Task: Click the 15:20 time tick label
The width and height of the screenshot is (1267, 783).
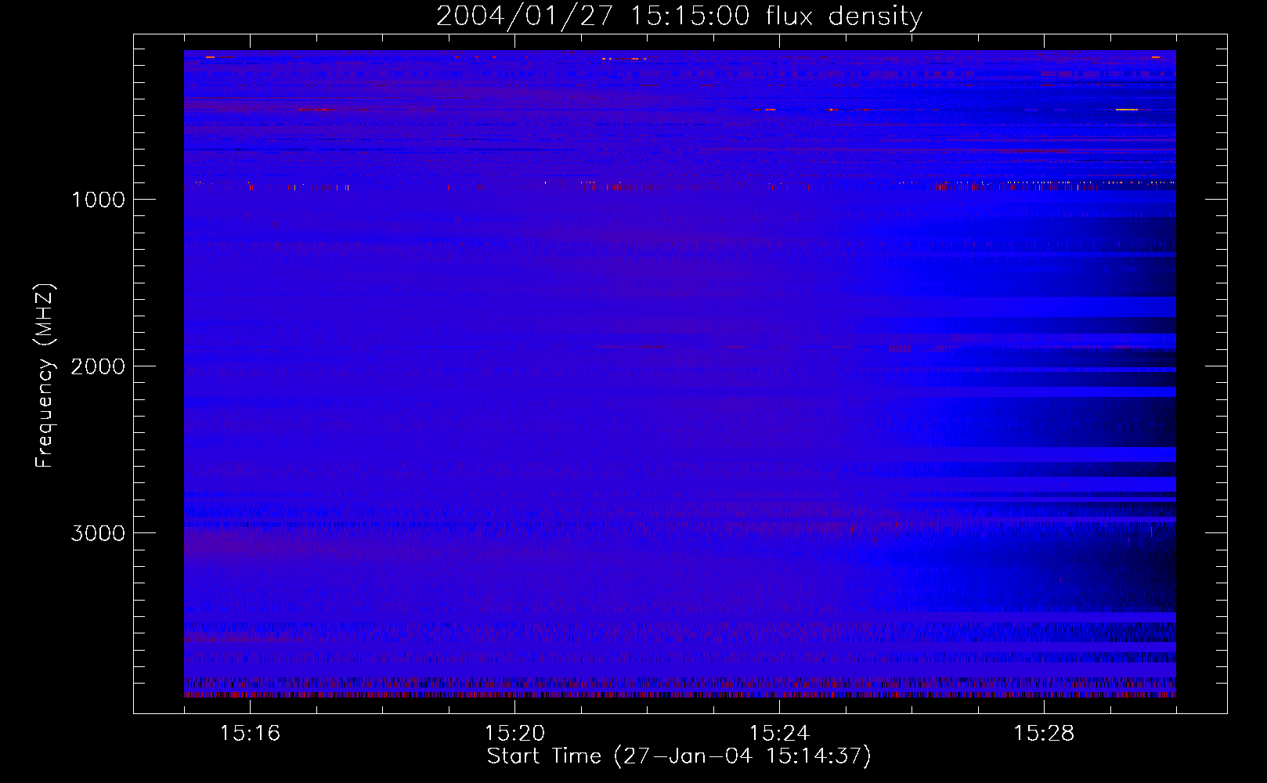Action: [514, 733]
